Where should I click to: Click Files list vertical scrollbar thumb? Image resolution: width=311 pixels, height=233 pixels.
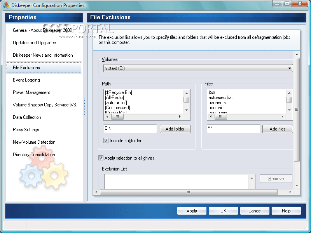(289, 100)
